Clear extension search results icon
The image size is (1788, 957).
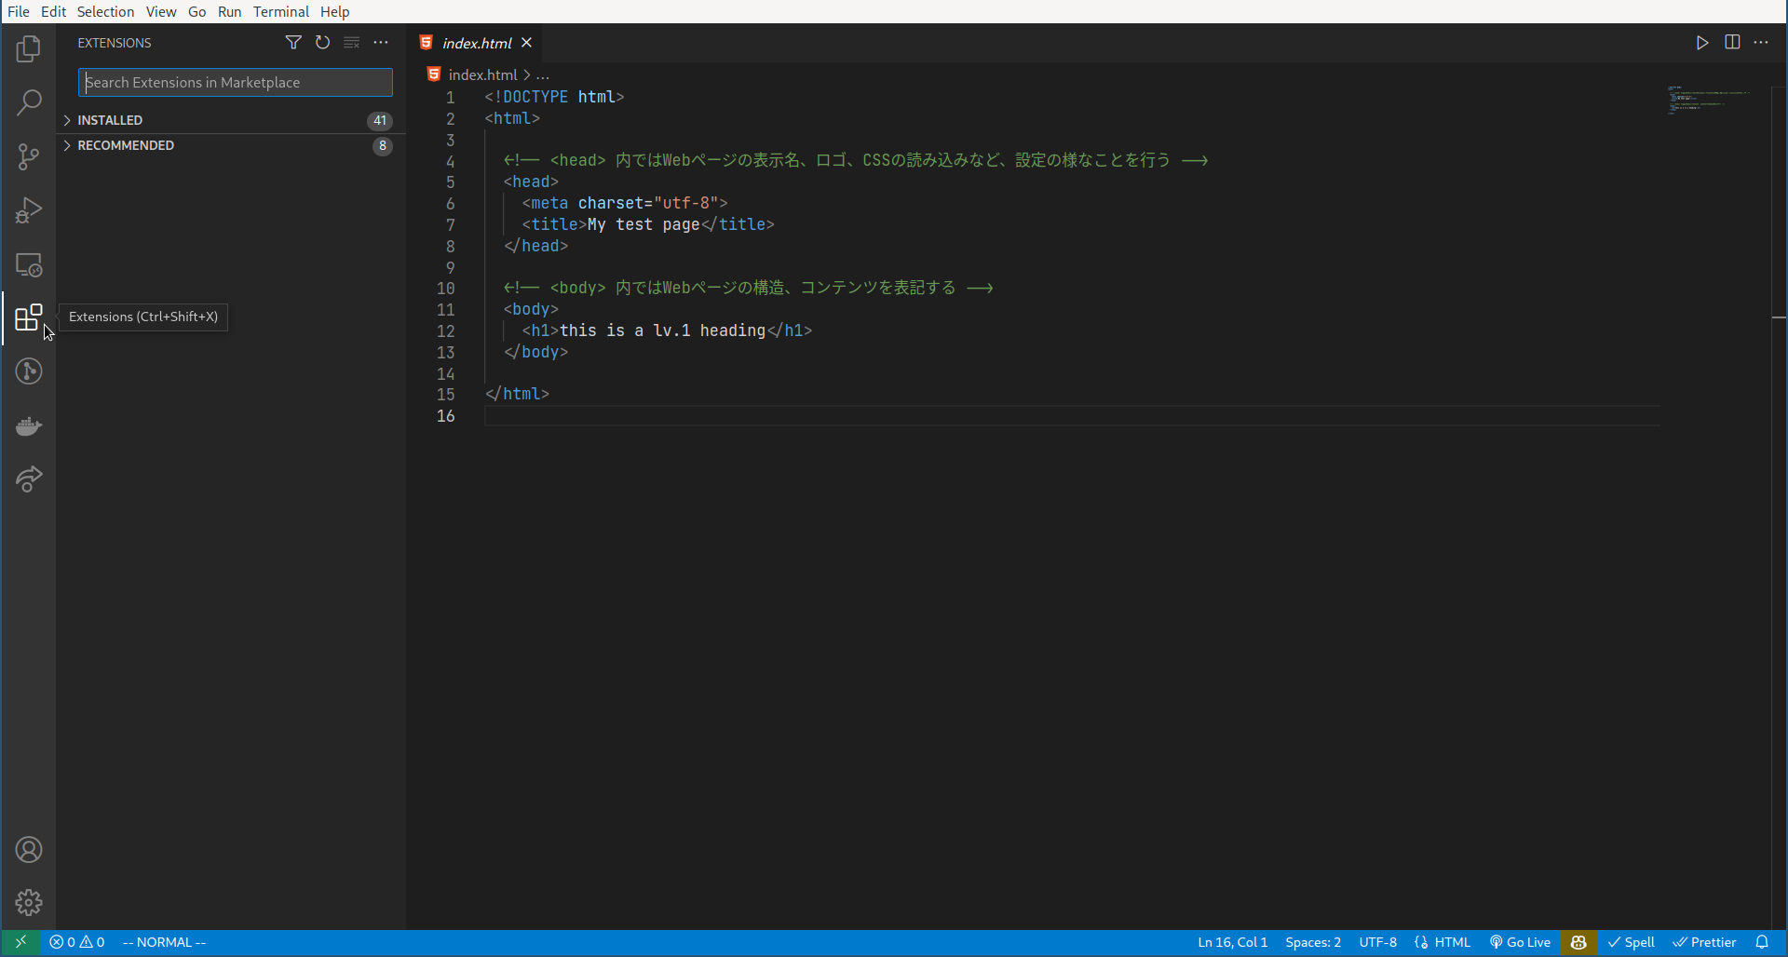point(352,42)
